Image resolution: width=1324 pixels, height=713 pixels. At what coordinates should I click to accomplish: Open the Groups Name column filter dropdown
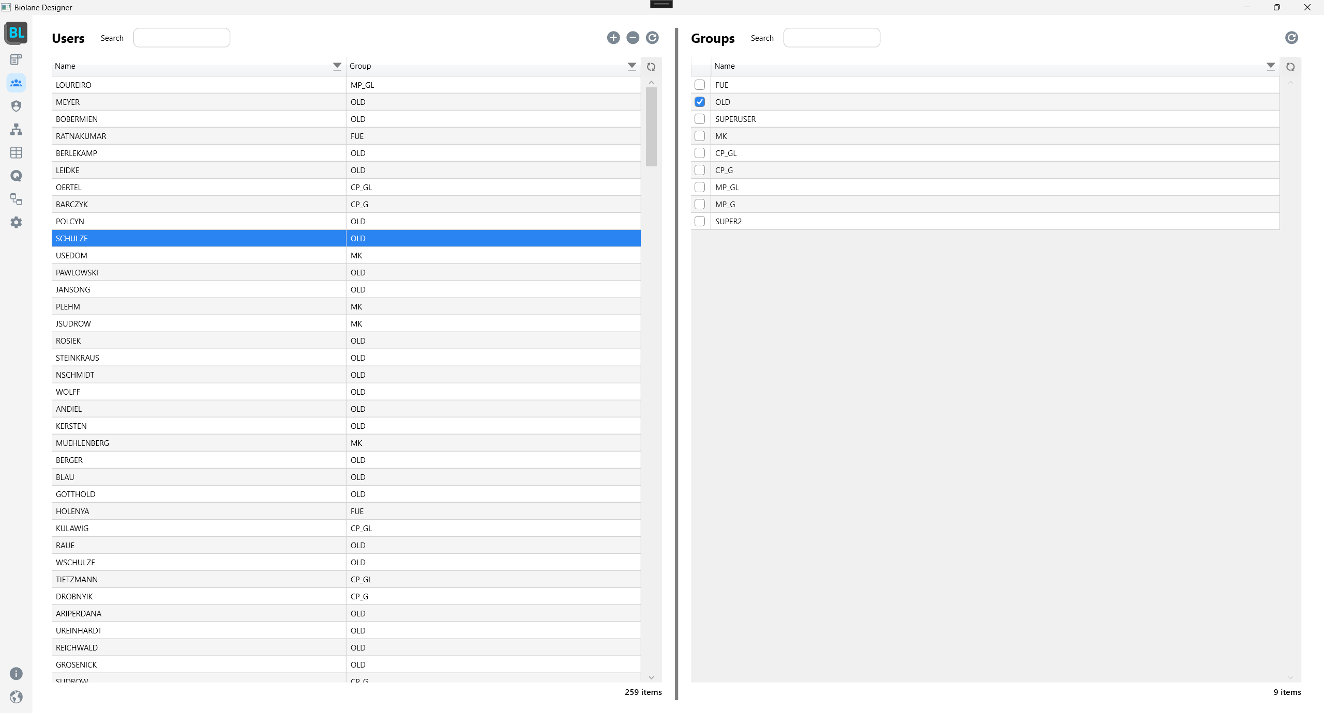tap(1270, 66)
